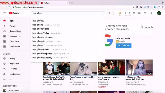Click the browser address bar URL
The image size is (165, 93).
coord(33,7)
